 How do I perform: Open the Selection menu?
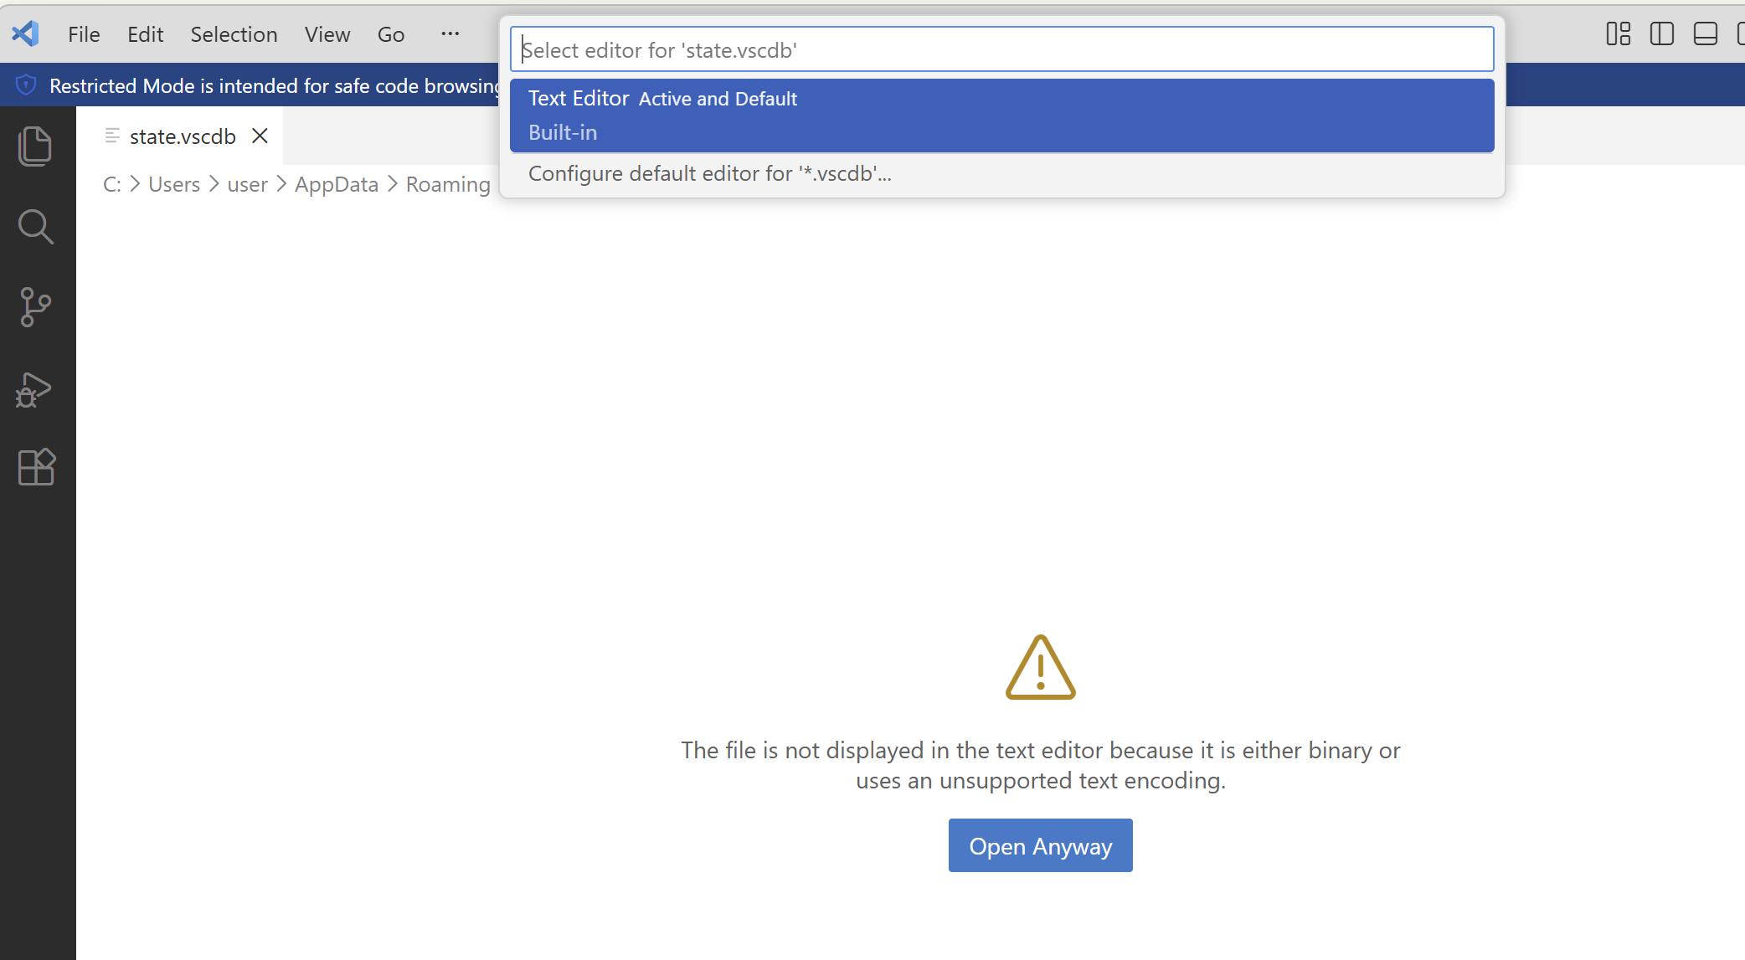point(234,34)
